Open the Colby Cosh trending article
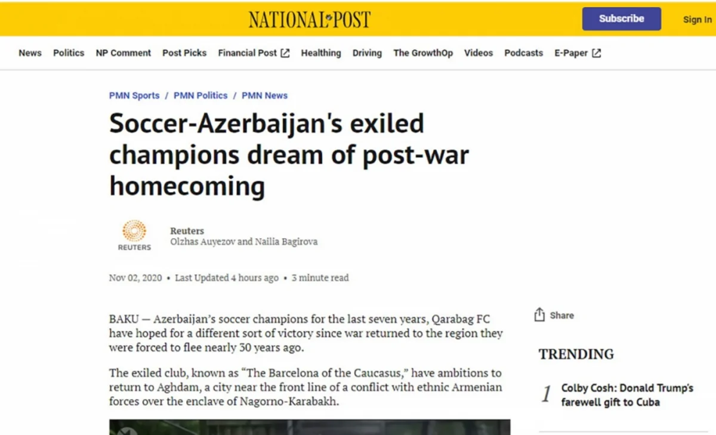 [626, 394]
